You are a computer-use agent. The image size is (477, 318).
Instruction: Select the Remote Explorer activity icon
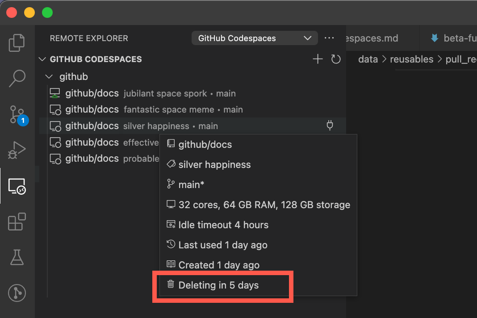point(17,186)
